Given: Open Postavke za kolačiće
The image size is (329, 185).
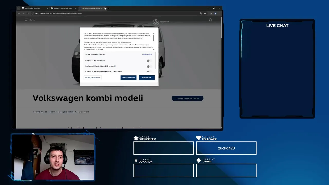Looking at the screenshot, I should click(93, 78).
